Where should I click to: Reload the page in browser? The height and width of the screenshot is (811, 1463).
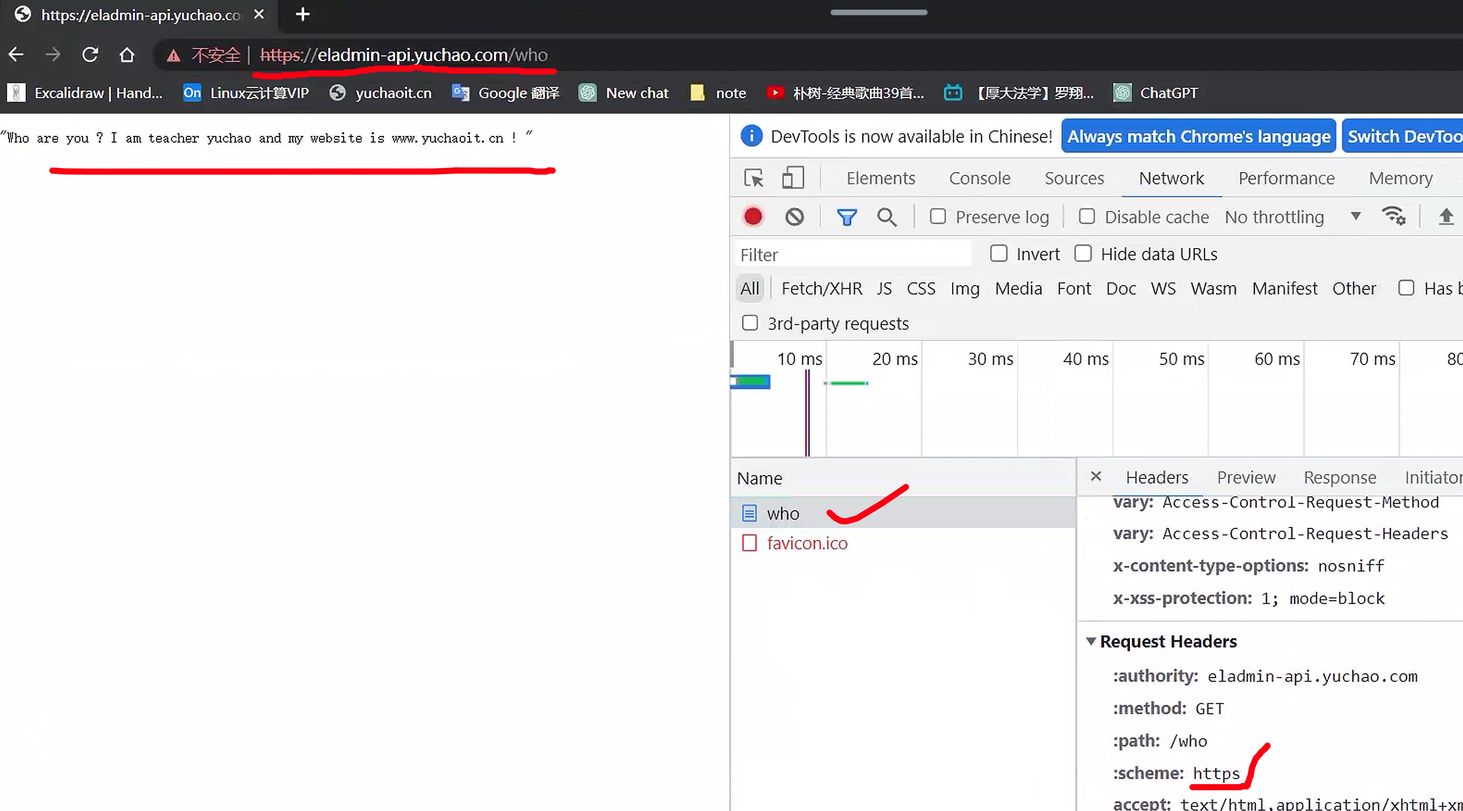coord(90,55)
